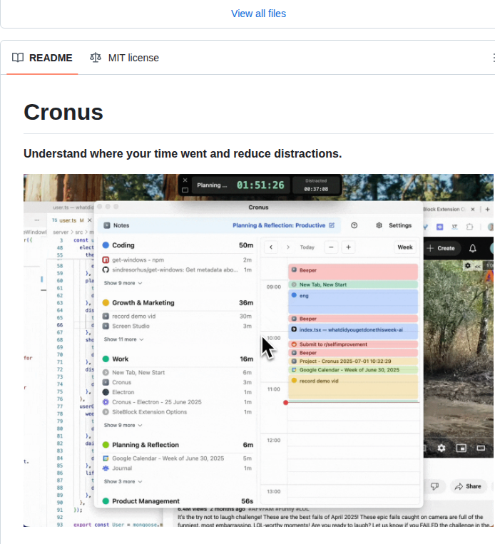
Task: Click the Electron row icon under Work
Action: pos(106,392)
